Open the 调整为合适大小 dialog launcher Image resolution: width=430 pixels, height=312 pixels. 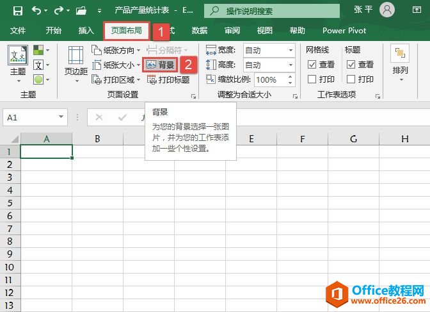pos(296,96)
